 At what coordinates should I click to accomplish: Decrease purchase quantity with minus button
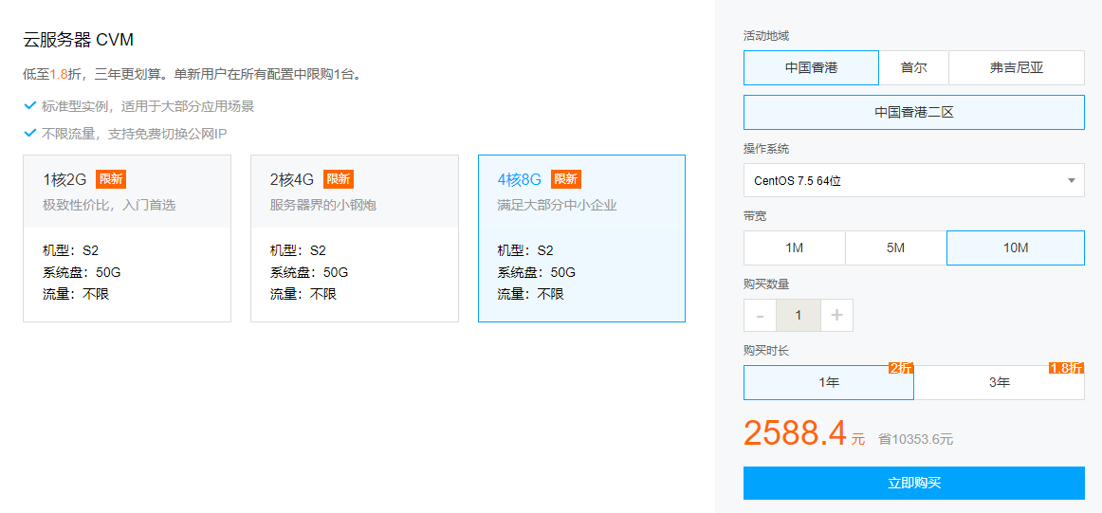click(760, 315)
